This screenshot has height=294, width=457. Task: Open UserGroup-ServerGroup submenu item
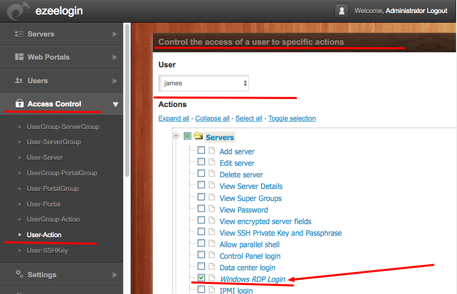[63, 127]
